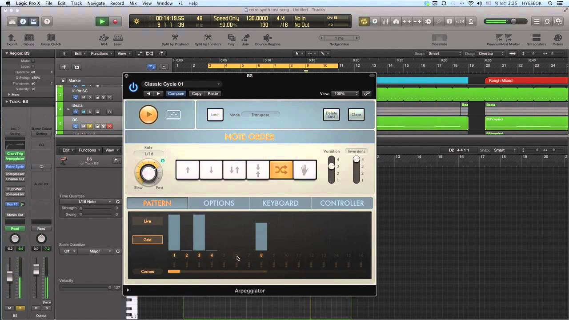Select the As Played hand note order
The image size is (569, 320).
(305, 170)
